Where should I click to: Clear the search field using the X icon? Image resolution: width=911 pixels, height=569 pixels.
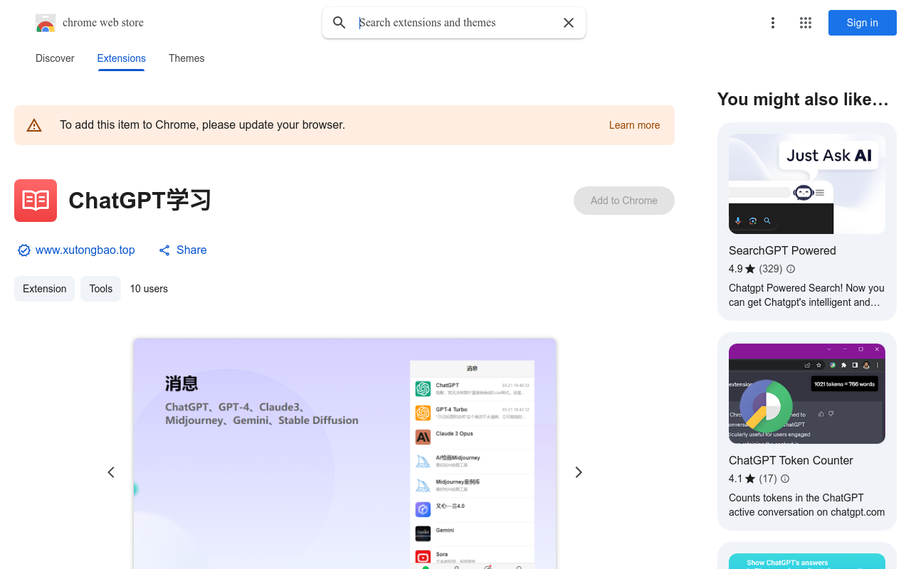(x=568, y=22)
